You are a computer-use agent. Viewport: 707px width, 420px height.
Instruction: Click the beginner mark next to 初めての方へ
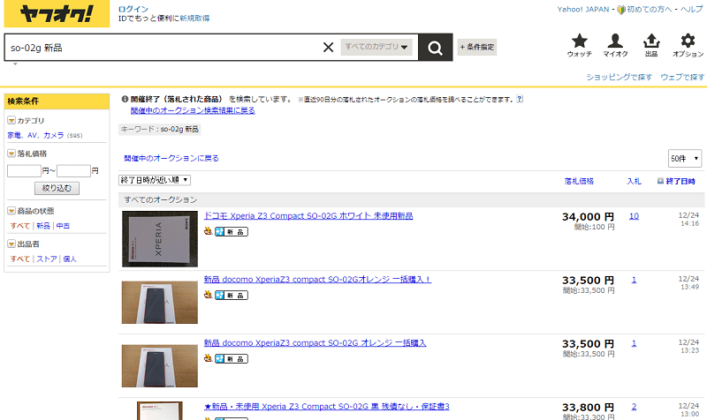click(x=621, y=10)
